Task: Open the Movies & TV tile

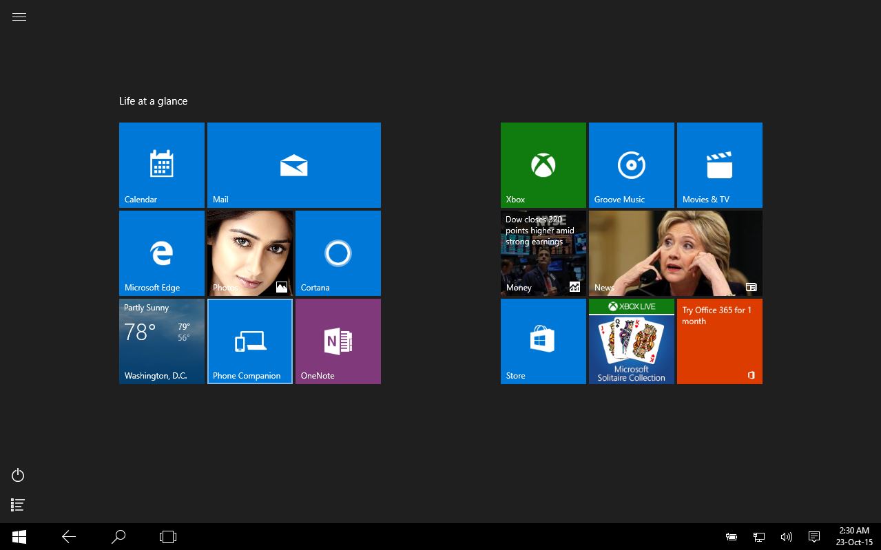Action: [719, 165]
